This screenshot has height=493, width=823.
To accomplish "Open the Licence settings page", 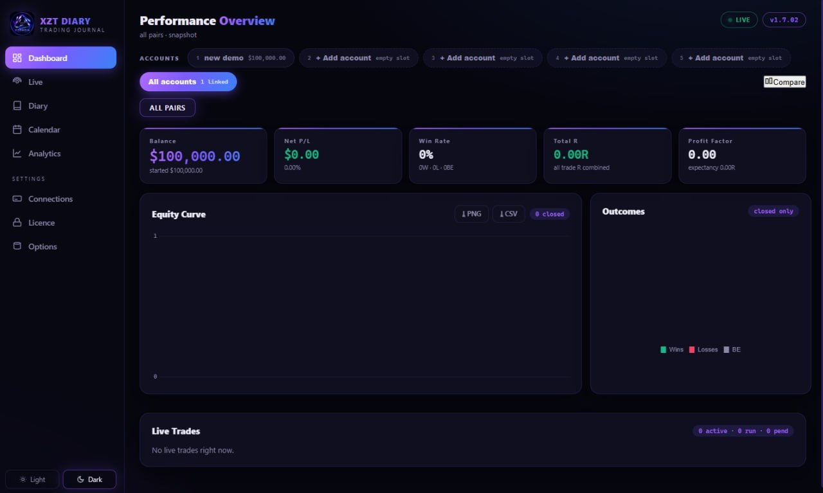I will click(60, 222).
